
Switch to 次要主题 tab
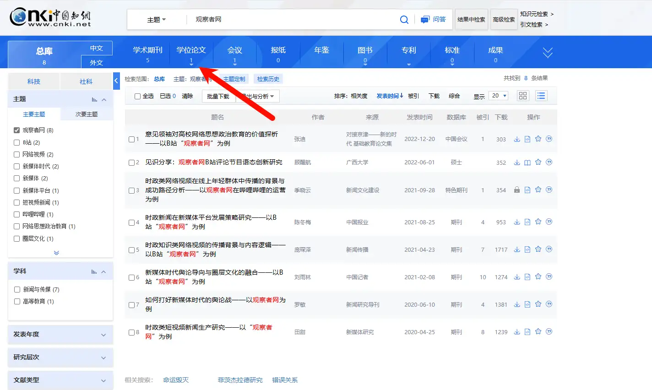[87, 114]
